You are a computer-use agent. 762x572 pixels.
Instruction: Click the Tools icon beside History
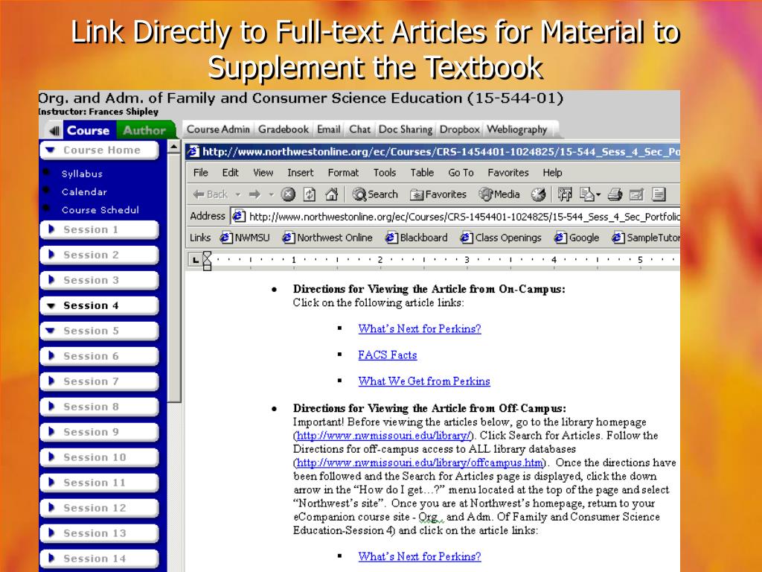click(565, 194)
